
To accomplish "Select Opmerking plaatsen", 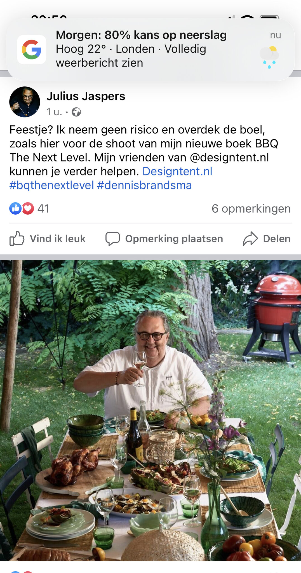I will pos(164,239).
